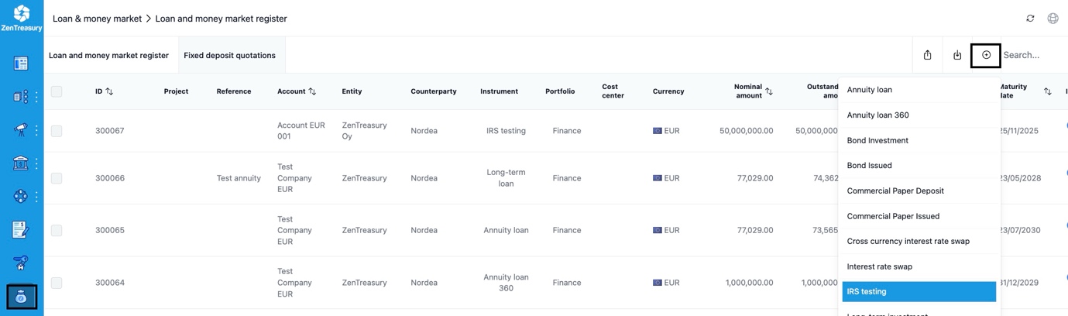Click 50,000,000.00 nominal amount cell
This screenshot has width=1068, height=316.
pos(746,131)
